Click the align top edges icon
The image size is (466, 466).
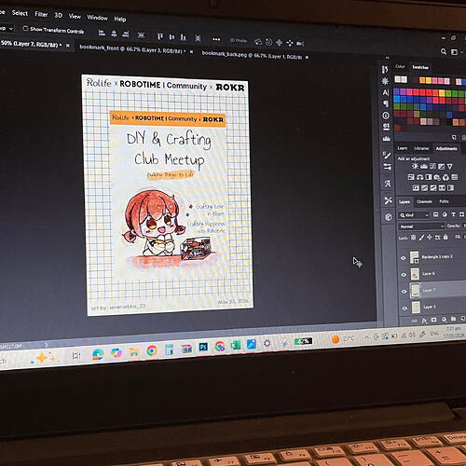160,36
